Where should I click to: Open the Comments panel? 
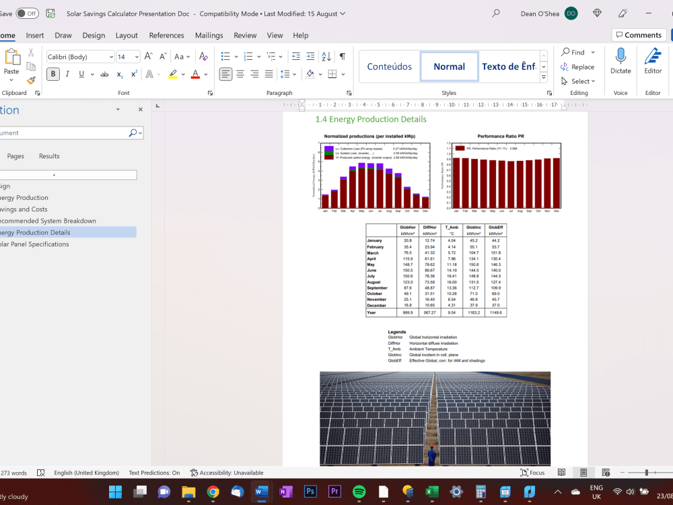click(x=637, y=34)
